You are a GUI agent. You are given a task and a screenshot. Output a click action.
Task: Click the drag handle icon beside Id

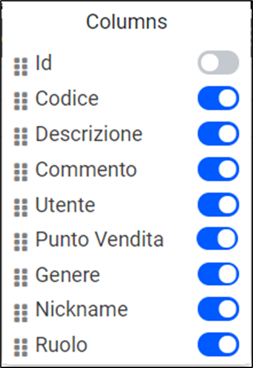click(x=21, y=67)
